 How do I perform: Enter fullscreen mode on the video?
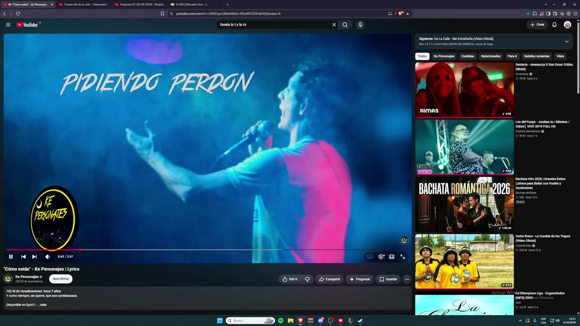(402, 257)
